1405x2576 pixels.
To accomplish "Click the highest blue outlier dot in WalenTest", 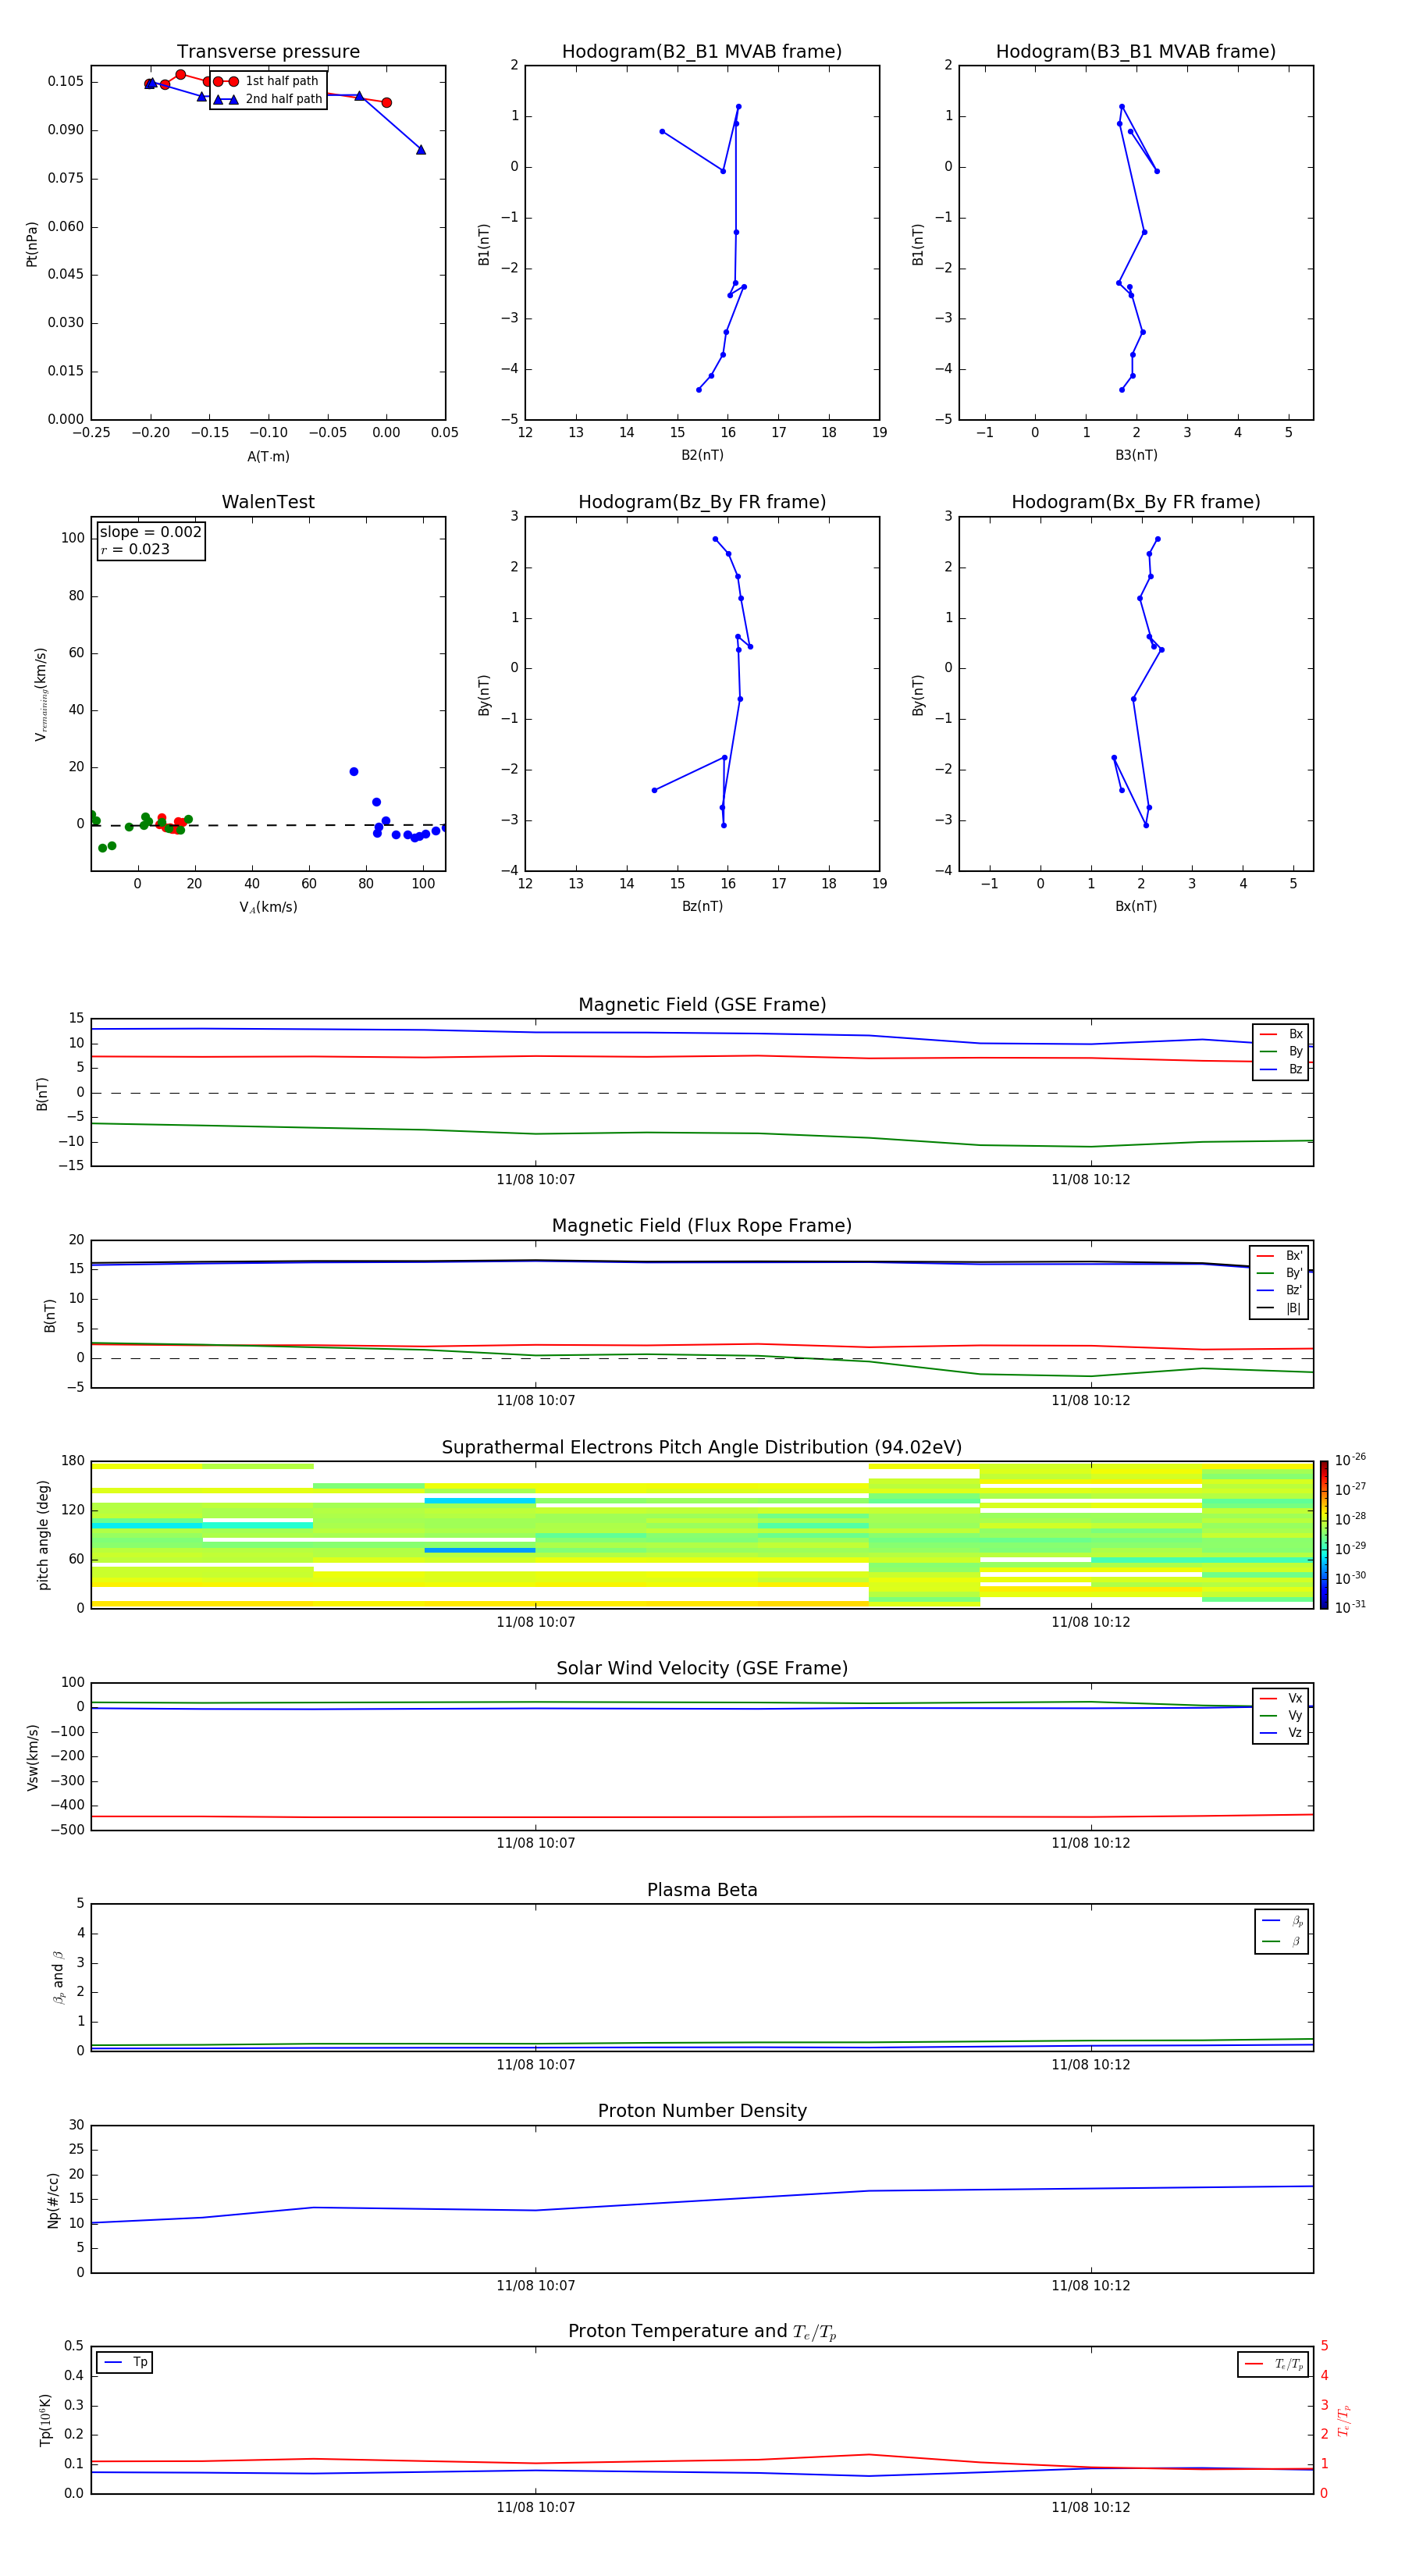I will point(354,772).
